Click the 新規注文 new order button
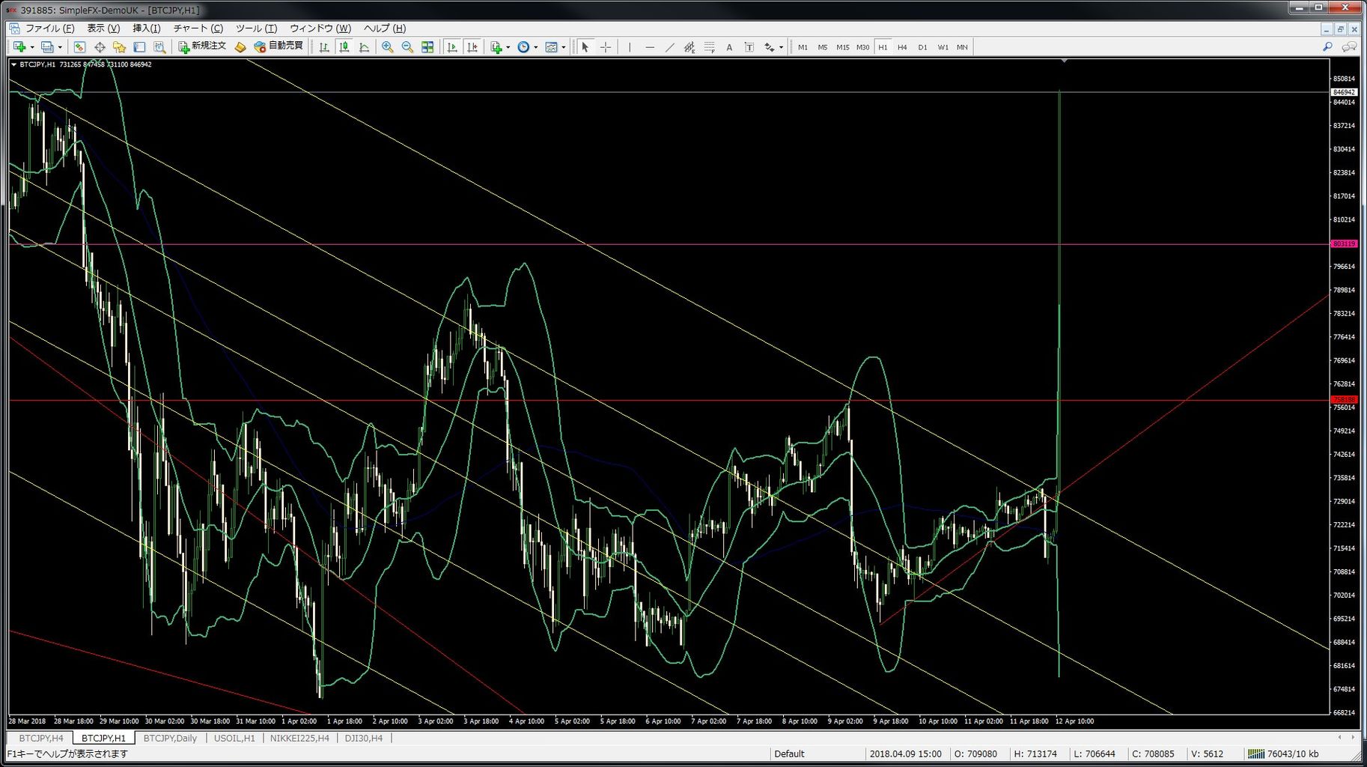Image resolution: width=1367 pixels, height=767 pixels. click(202, 46)
